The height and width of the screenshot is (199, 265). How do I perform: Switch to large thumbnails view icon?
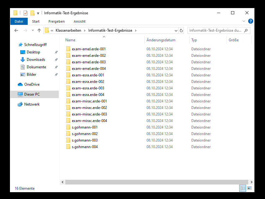tap(249, 188)
